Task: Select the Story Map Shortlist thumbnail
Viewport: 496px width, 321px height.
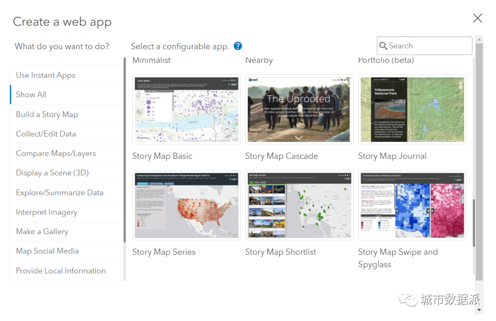Action: [299, 205]
